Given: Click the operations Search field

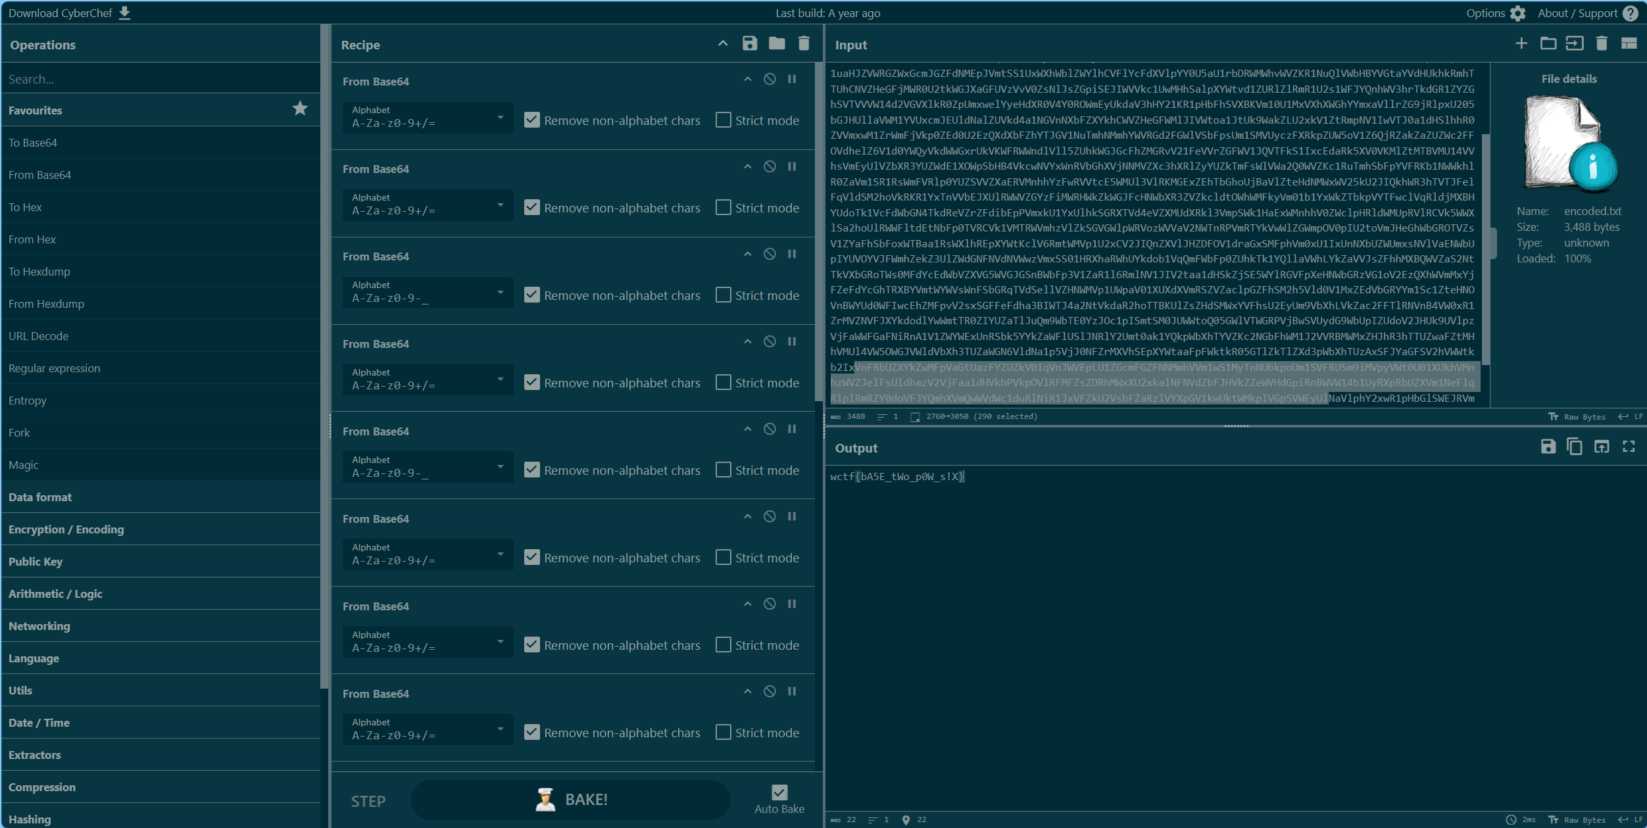Looking at the screenshot, I should pos(160,79).
